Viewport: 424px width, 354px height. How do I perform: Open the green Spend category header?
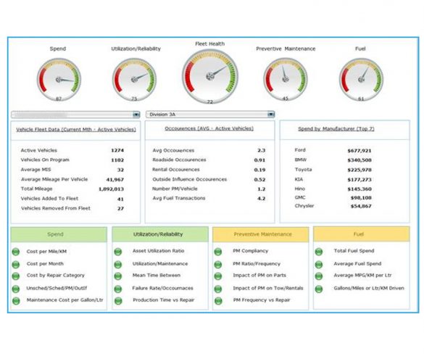(x=59, y=234)
